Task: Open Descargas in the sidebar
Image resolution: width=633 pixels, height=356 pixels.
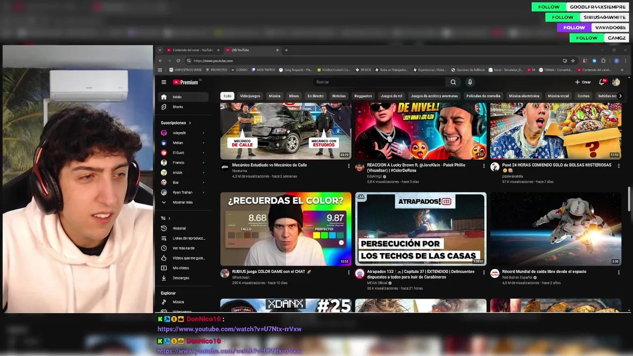Action: coord(183,278)
